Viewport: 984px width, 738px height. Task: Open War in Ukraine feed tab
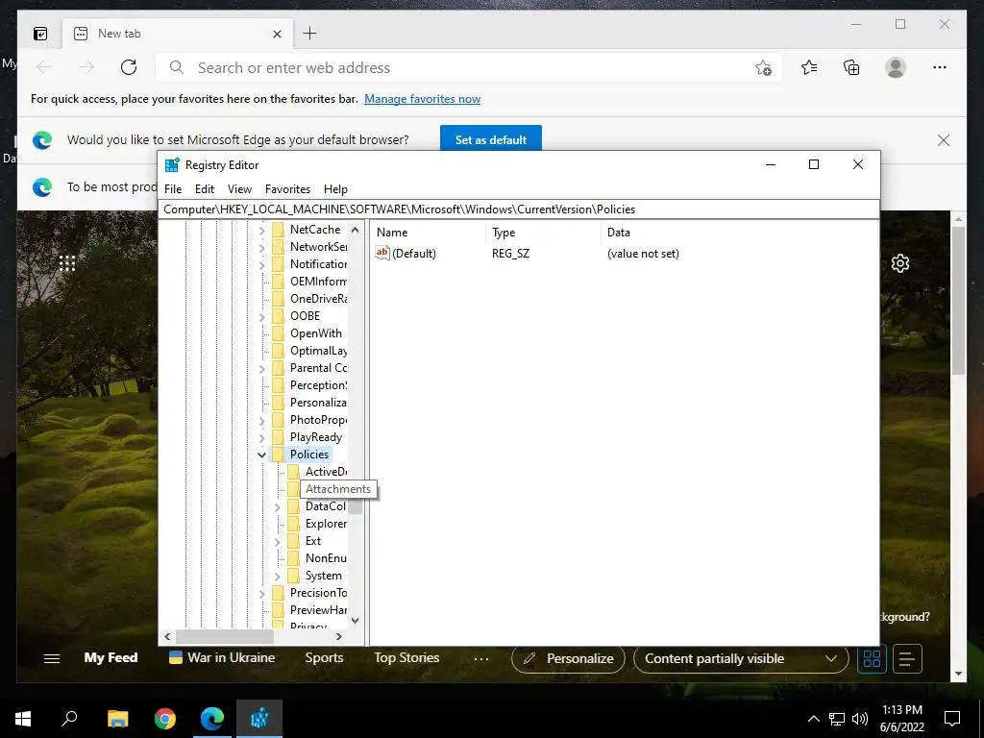[x=223, y=657]
